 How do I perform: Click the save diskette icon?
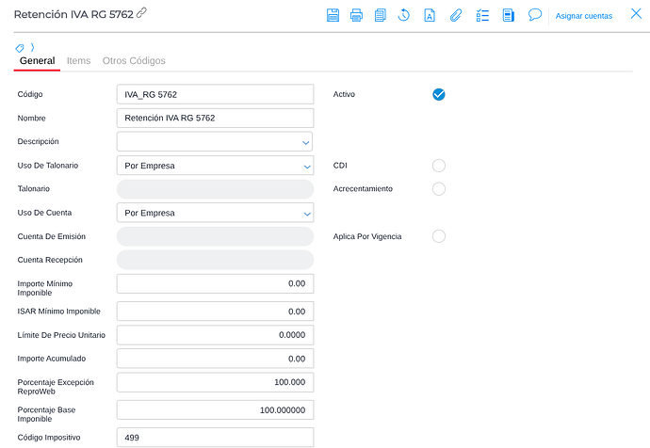(x=333, y=15)
